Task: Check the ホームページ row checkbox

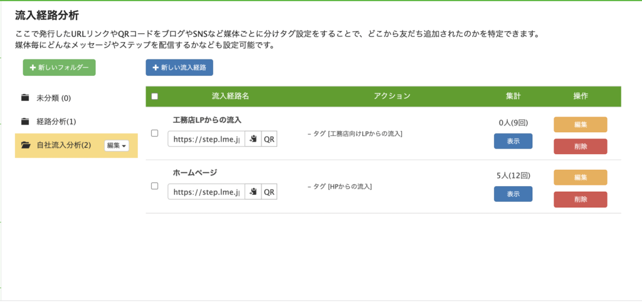Action: [154, 186]
